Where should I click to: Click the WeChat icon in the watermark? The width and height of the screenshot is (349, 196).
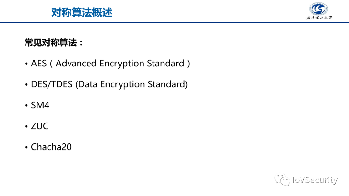(x=282, y=180)
